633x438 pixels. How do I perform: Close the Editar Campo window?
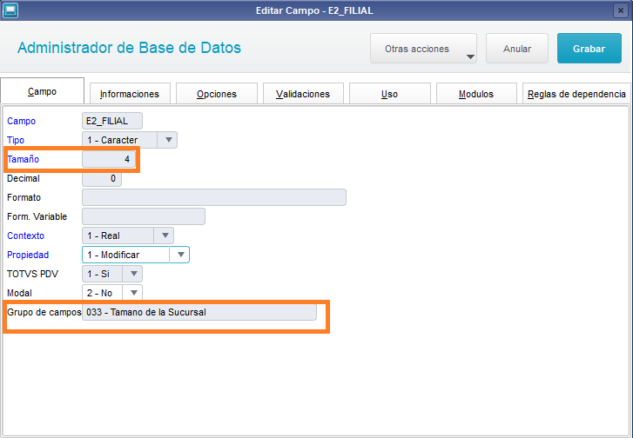621,10
